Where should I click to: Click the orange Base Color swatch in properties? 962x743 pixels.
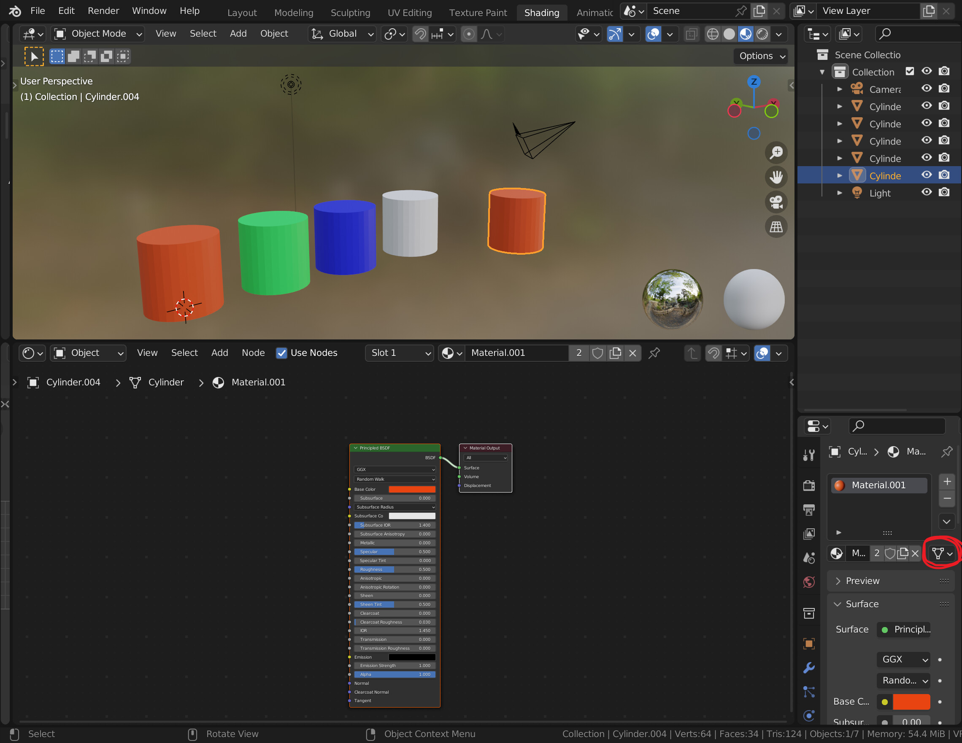click(911, 702)
